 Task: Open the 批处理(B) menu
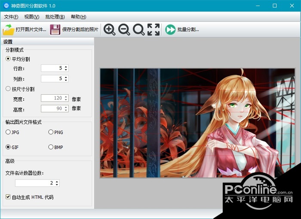(55, 17)
